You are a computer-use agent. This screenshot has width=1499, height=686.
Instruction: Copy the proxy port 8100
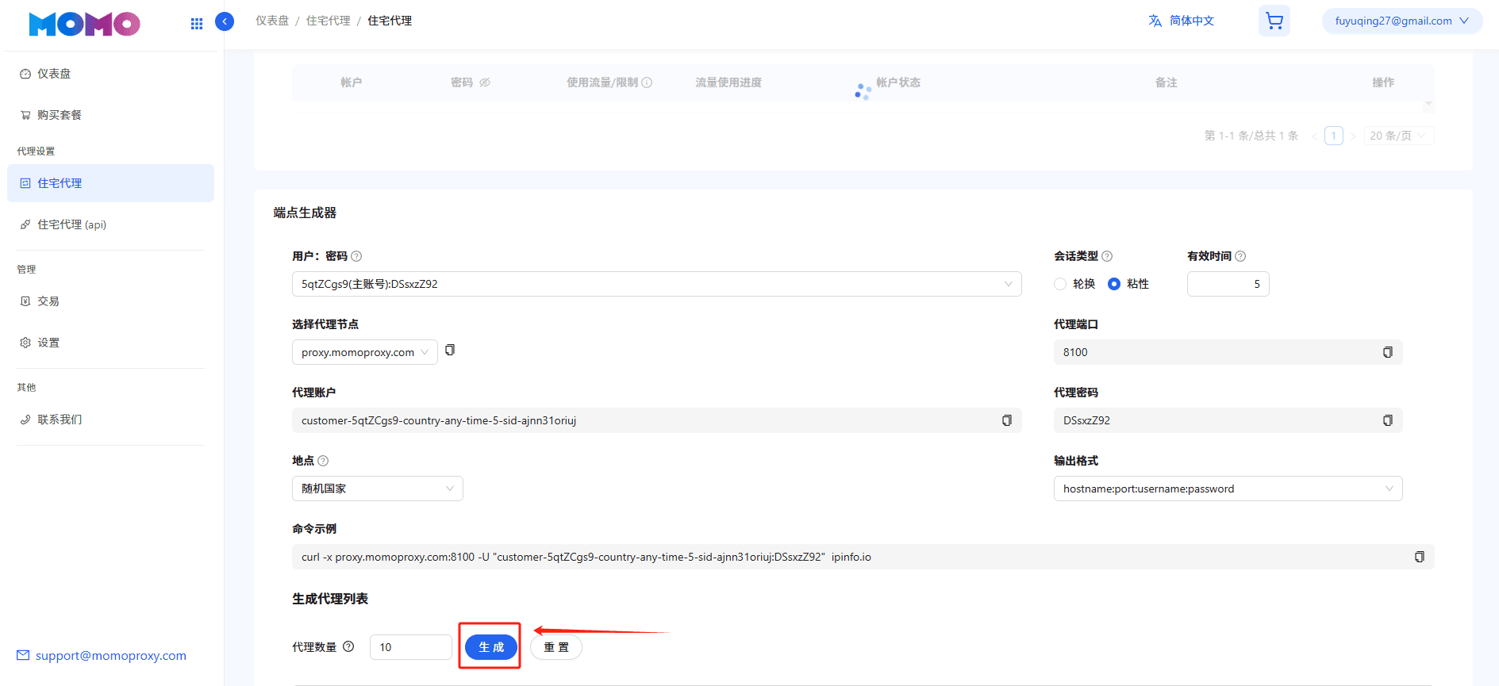coord(1387,352)
